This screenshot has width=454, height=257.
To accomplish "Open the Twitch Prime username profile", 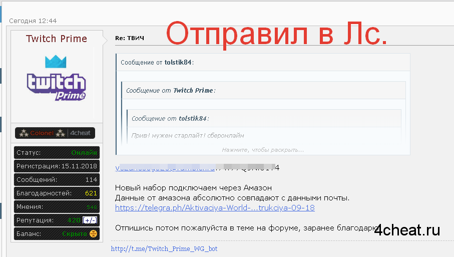I will pos(57,39).
